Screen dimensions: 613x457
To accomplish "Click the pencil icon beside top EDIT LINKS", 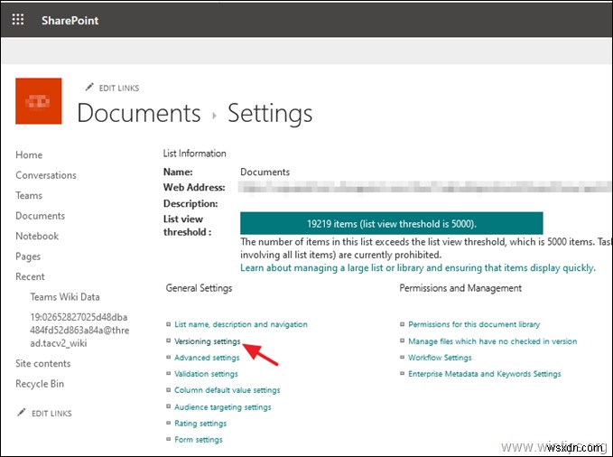I will (x=89, y=87).
